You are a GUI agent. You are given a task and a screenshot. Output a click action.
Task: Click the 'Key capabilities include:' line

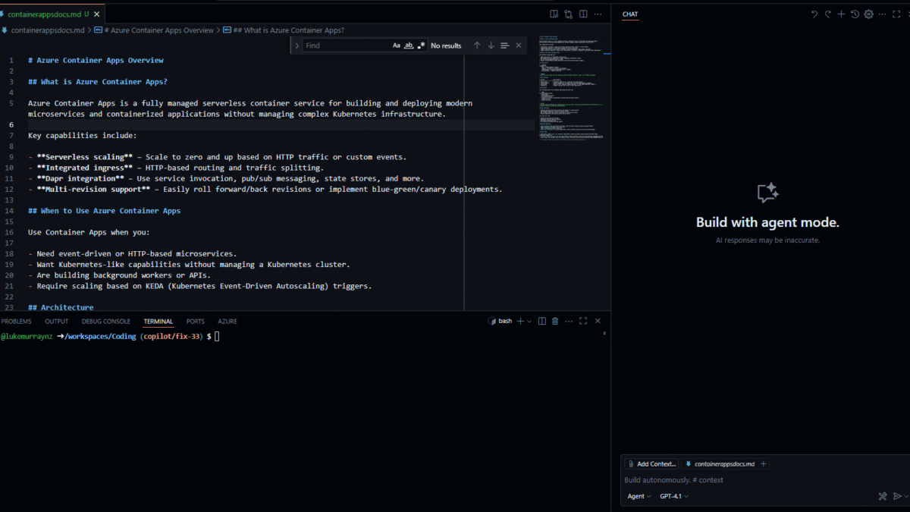83,136
